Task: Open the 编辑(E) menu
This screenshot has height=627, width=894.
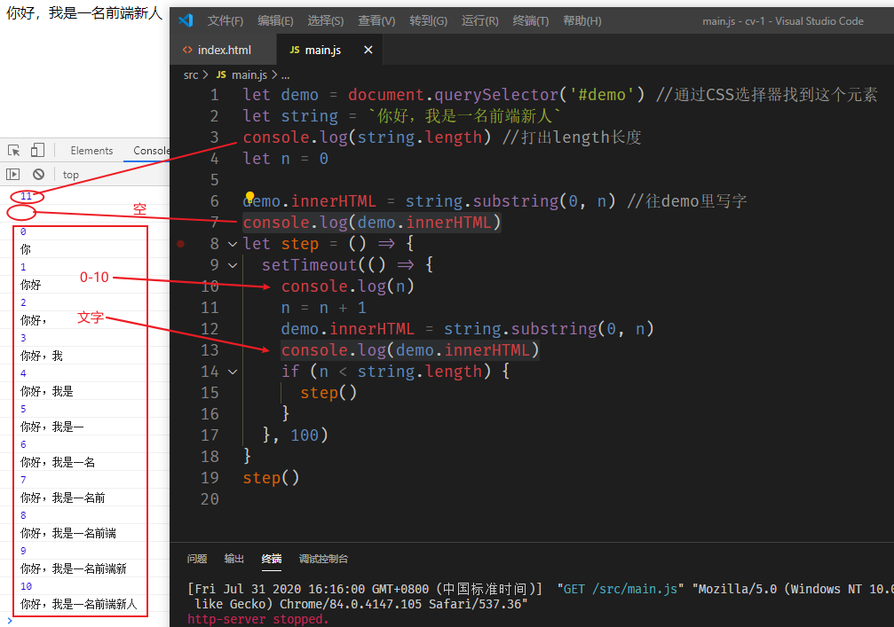Action: pos(275,21)
